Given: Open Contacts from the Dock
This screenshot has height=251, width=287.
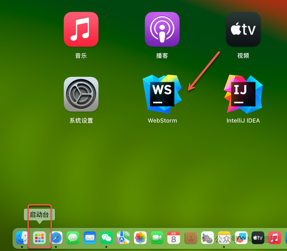Looking at the screenshot, I should (191, 238).
